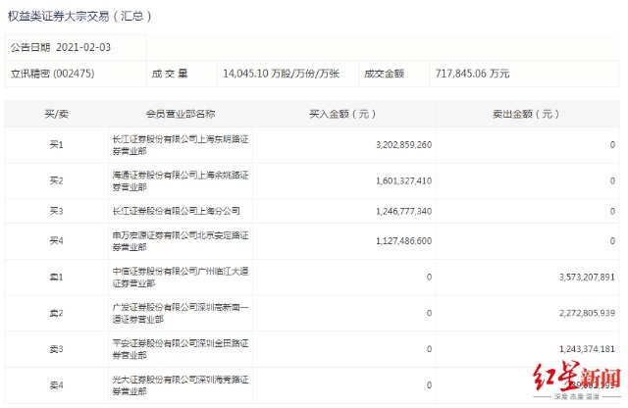Click the stock name 立讯精密 (002475)

click(52, 74)
